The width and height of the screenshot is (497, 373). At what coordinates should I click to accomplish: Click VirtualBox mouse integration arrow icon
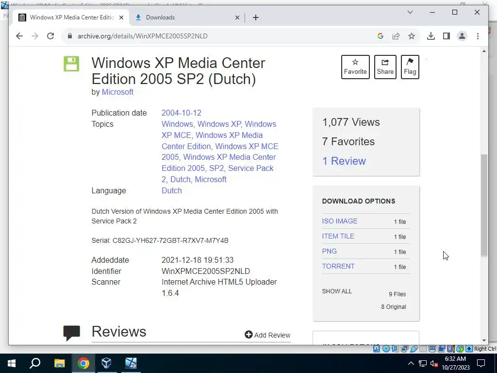pos(460,349)
